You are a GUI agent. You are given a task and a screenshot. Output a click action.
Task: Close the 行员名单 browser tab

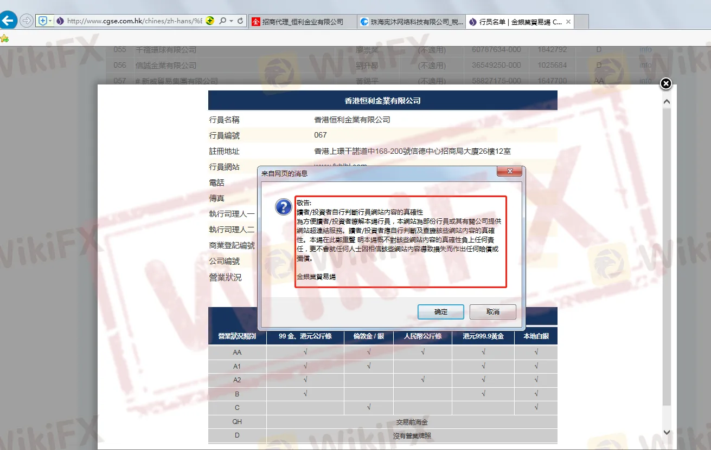click(x=568, y=22)
